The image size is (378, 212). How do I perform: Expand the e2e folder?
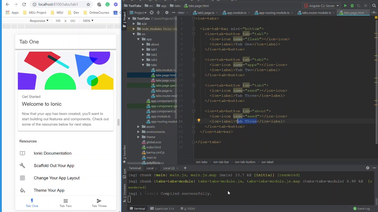134,24
